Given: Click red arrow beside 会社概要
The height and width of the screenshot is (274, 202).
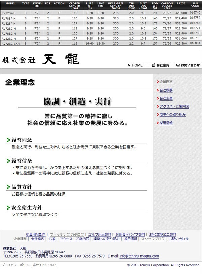Looking at the screenshot, I should pos(158,90).
